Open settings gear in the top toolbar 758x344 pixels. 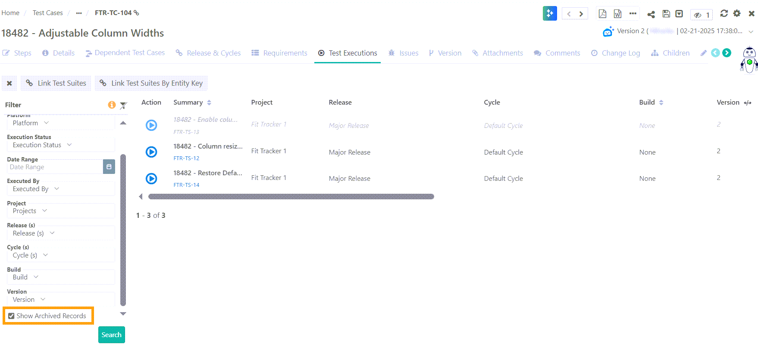click(x=737, y=13)
